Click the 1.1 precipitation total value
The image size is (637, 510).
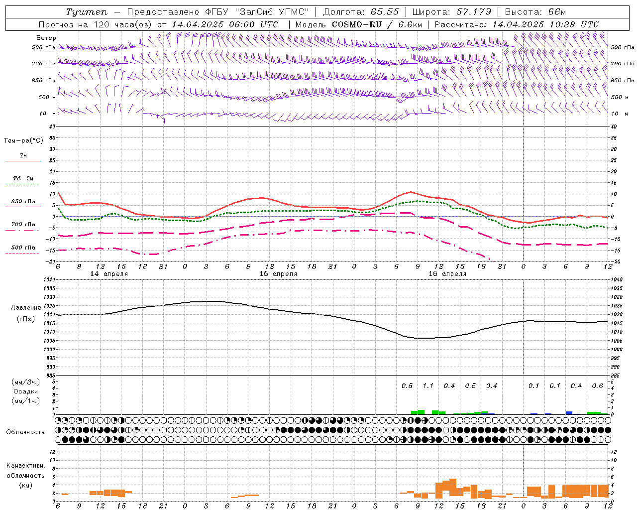pos(428,386)
